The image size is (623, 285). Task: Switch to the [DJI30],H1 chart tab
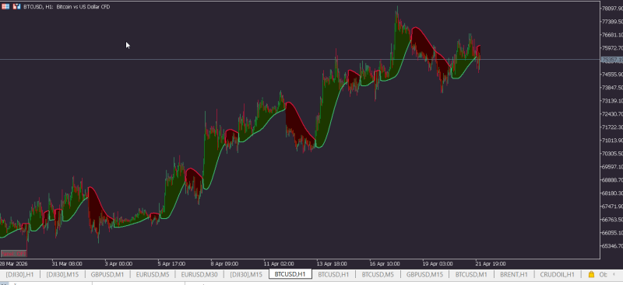pyautogui.click(x=20, y=274)
